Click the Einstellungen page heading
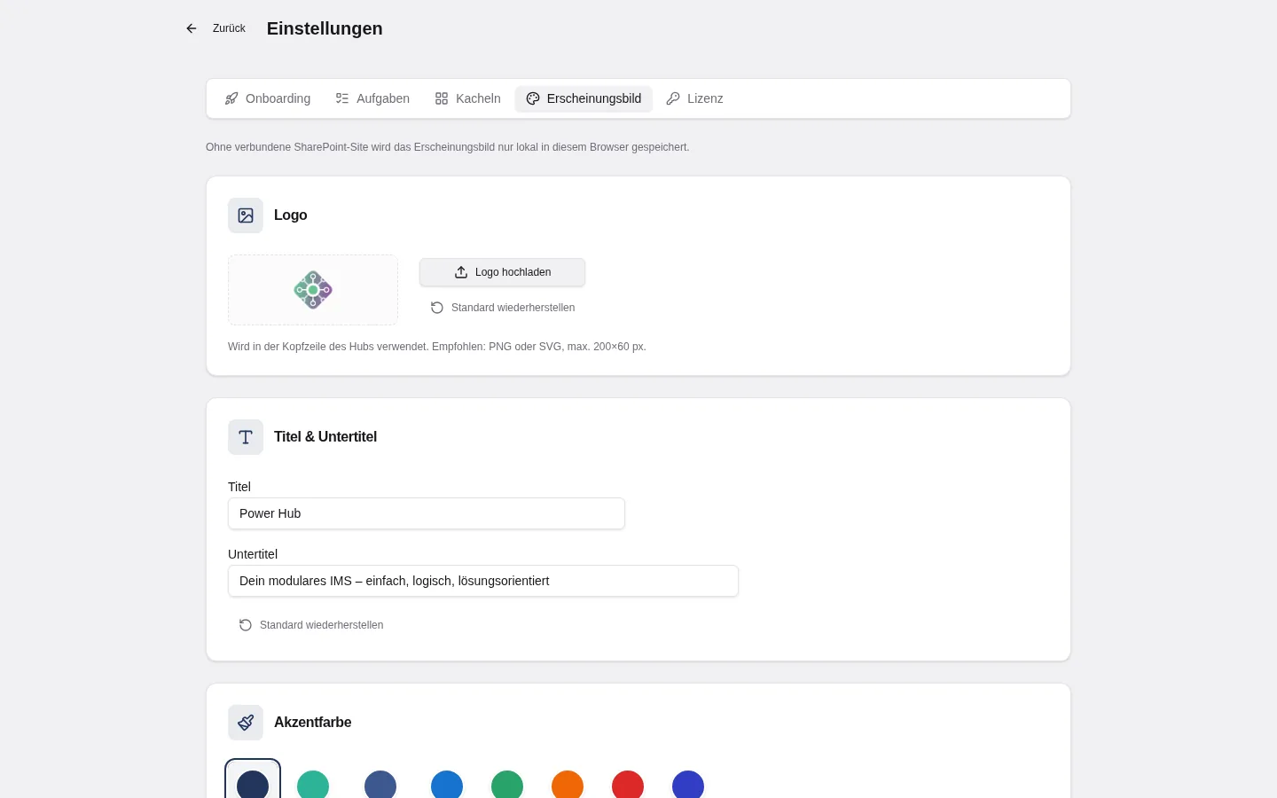The height and width of the screenshot is (798, 1277). point(325,28)
